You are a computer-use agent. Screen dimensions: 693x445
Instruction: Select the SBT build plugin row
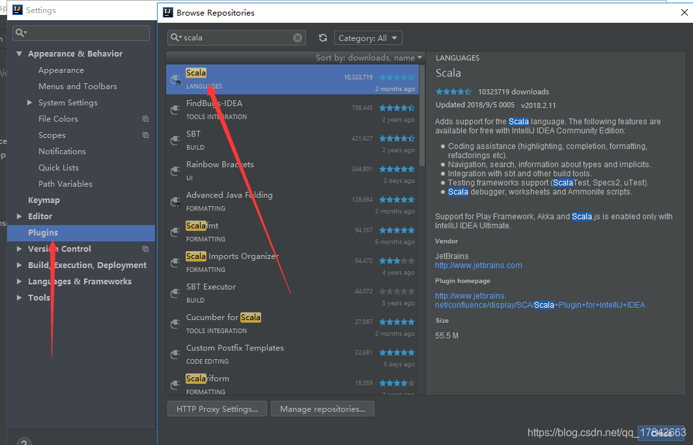[292, 141]
